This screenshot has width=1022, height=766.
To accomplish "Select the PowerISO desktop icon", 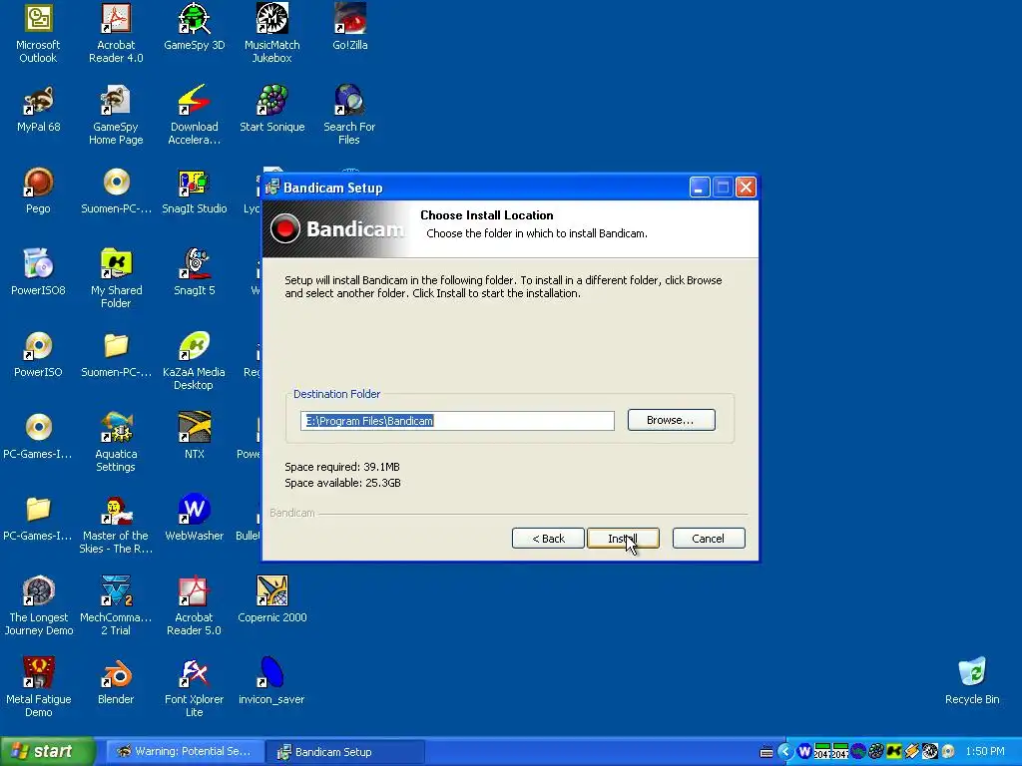I will (x=39, y=354).
